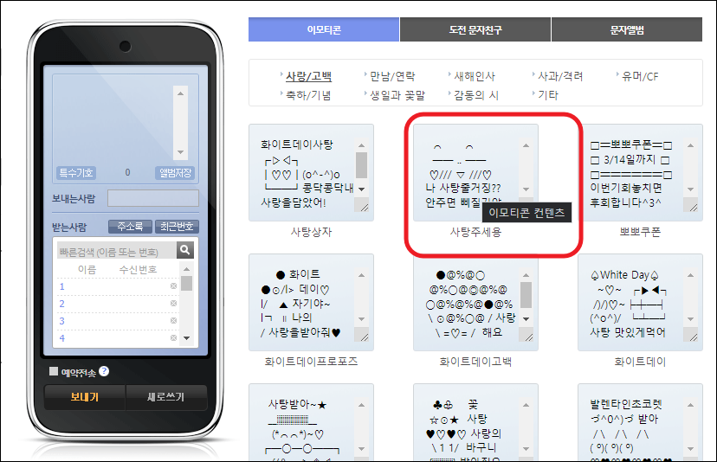Click the 사탕상자 caption label
The width and height of the screenshot is (717, 462).
pyautogui.click(x=311, y=232)
